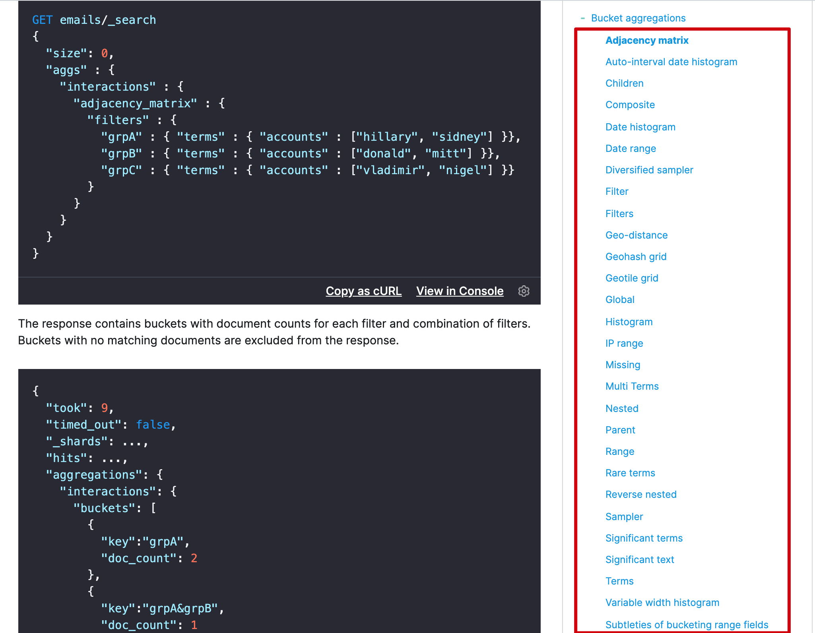Select Multi Terms in navigation
Image resolution: width=815 pixels, height=633 pixels.
point(632,386)
